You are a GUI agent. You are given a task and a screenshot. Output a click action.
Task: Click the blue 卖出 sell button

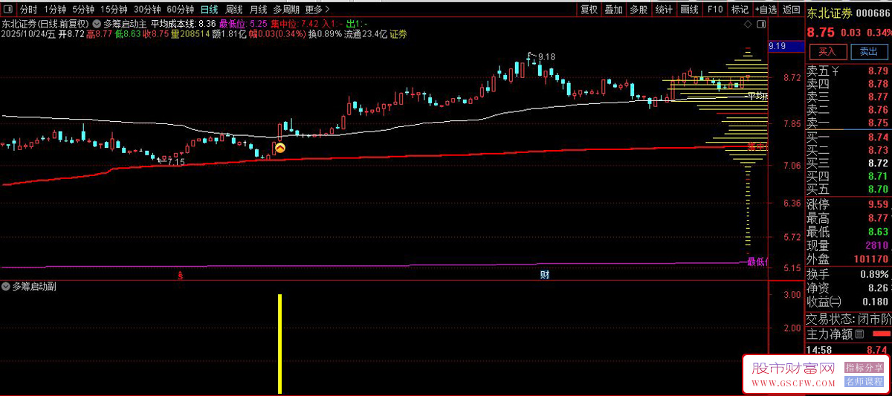point(868,51)
